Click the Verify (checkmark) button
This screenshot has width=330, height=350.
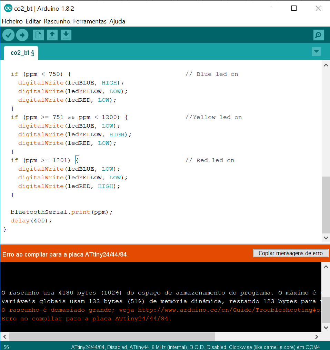tap(9, 35)
